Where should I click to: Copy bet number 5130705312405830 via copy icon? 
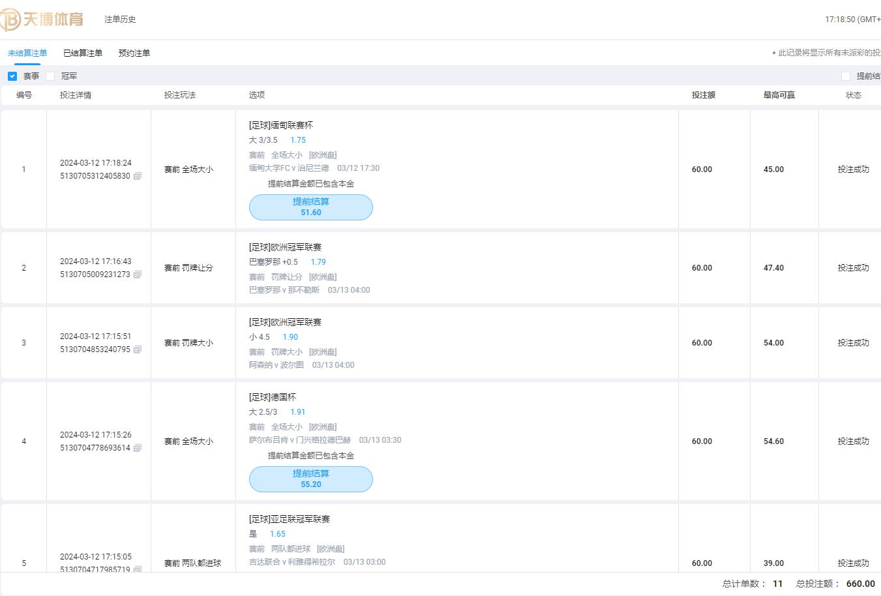(x=138, y=176)
